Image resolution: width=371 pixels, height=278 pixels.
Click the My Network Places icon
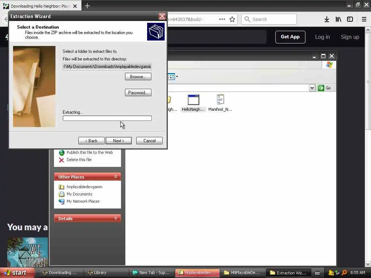click(62, 202)
